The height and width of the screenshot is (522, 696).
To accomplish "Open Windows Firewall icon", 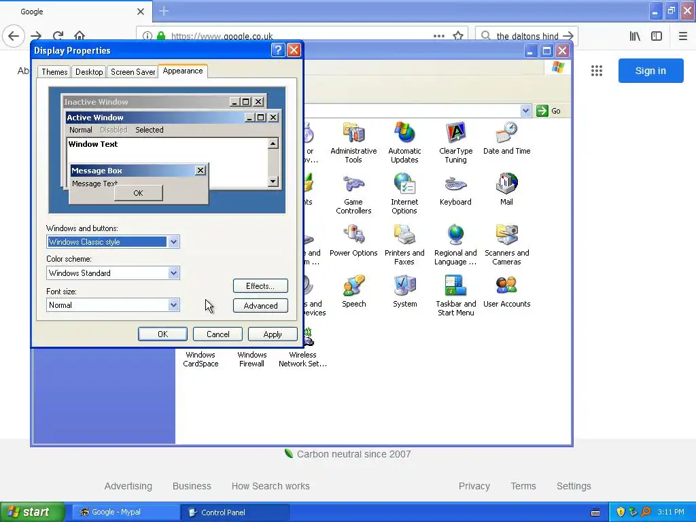I will 251,359.
